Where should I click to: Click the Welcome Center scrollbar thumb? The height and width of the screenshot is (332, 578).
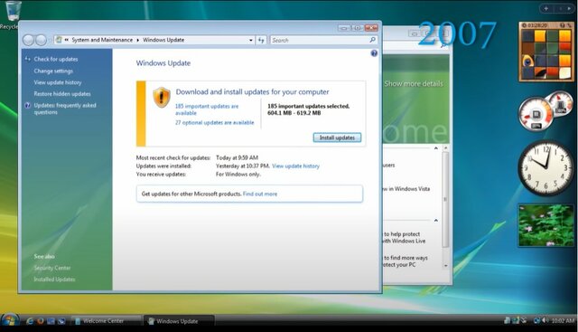445,199
